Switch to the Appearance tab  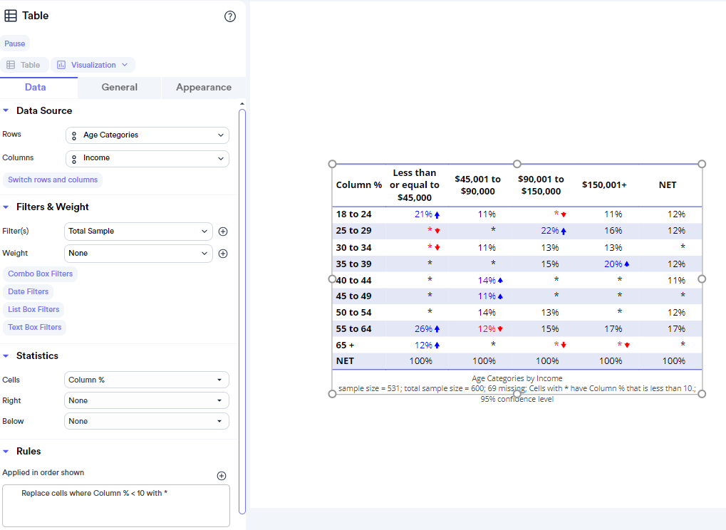coord(204,88)
